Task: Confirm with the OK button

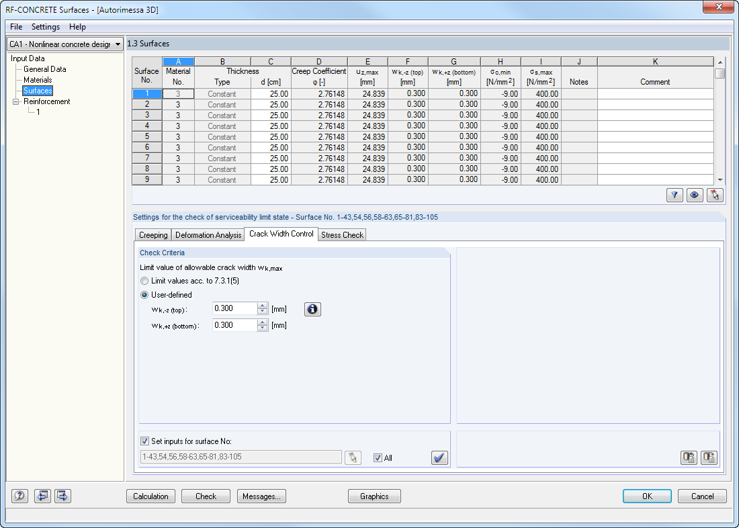Action: click(x=647, y=496)
